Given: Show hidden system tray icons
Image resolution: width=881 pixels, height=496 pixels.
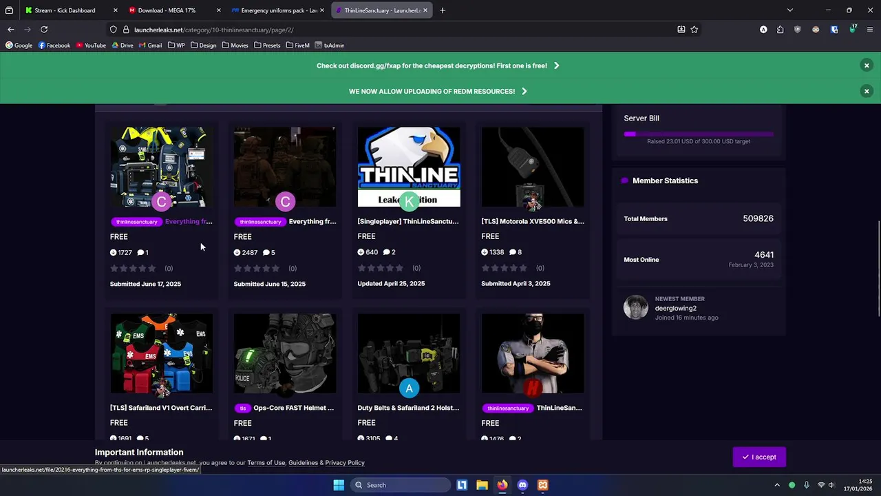Looking at the screenshot, I should 777,485.
